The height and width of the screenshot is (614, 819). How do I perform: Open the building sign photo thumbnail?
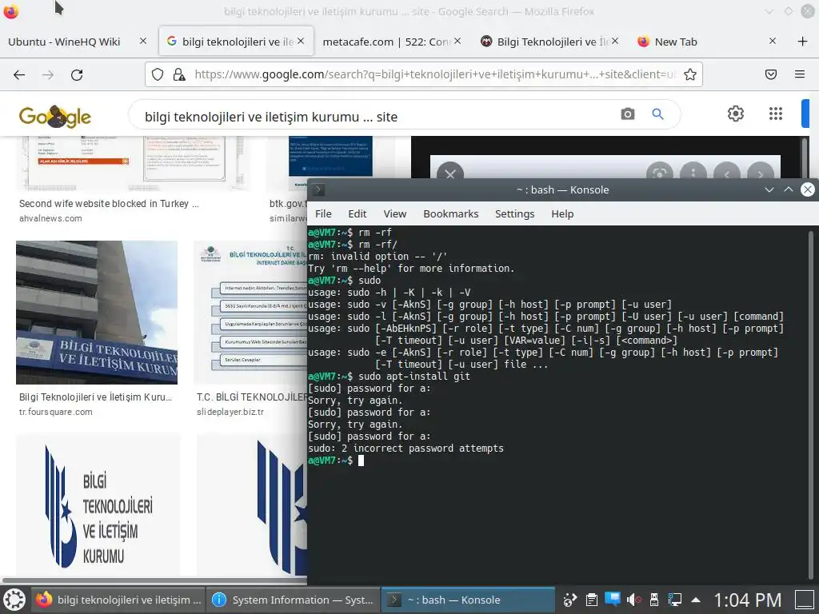click(x=97, y=313)
